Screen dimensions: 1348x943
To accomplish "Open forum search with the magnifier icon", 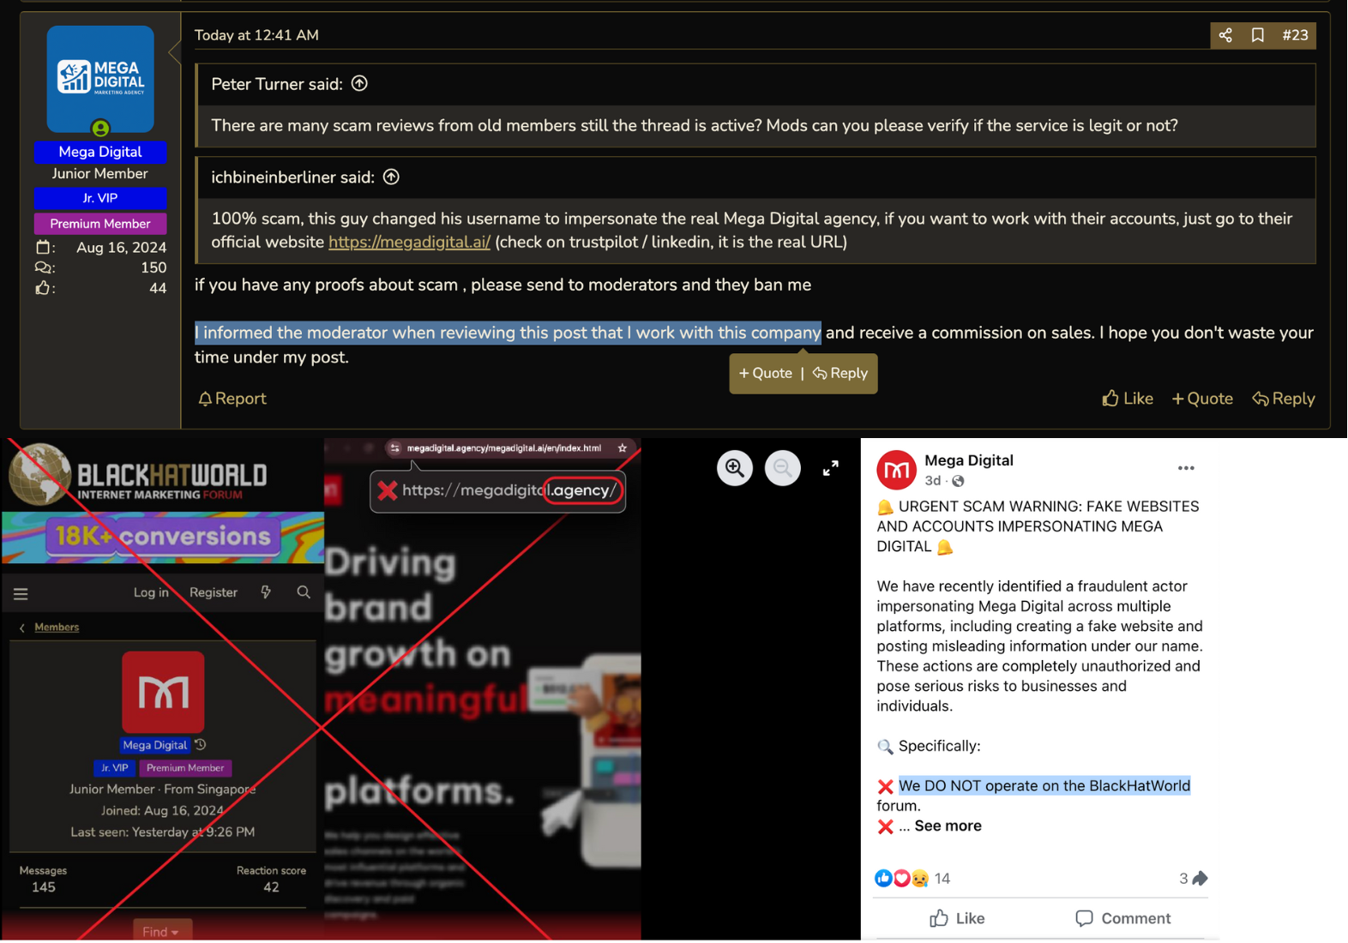I will click(x=304, y=592).
